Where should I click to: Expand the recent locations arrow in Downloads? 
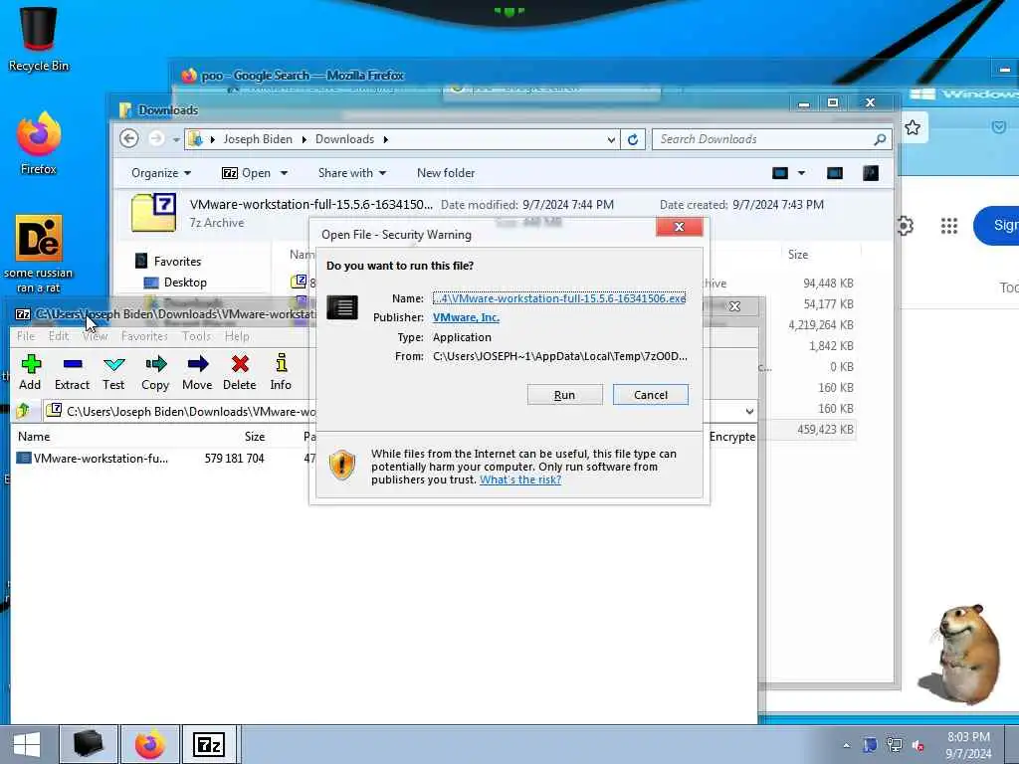pos(175,139)
